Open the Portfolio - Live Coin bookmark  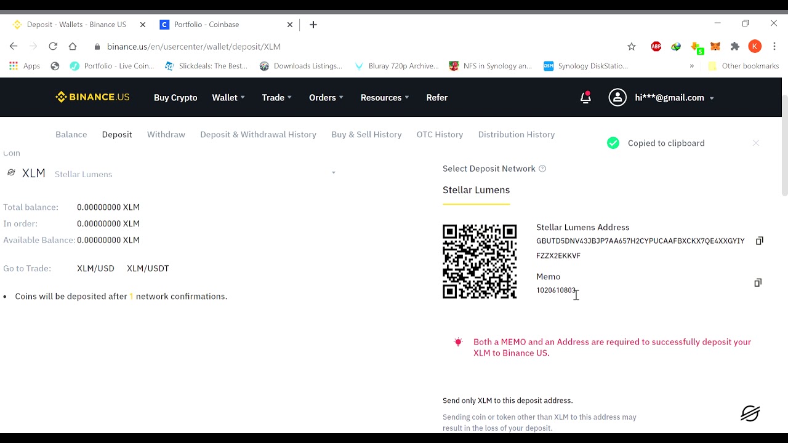point(112,66)
